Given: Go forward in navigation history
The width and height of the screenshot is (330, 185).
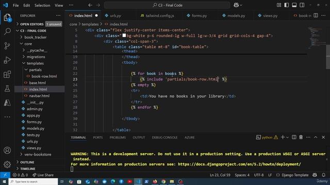Looking at the screenshot, I should 98,5.
